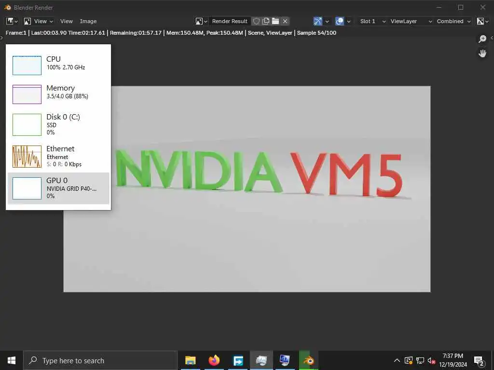Open the display channels dropdown icon

pos(482,21)
